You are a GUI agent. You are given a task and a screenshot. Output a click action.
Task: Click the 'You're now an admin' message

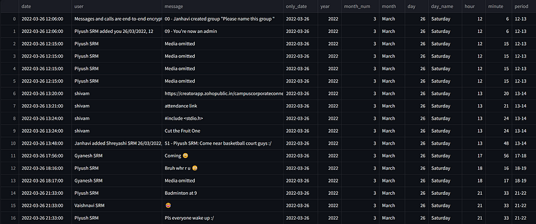point(222,31)
